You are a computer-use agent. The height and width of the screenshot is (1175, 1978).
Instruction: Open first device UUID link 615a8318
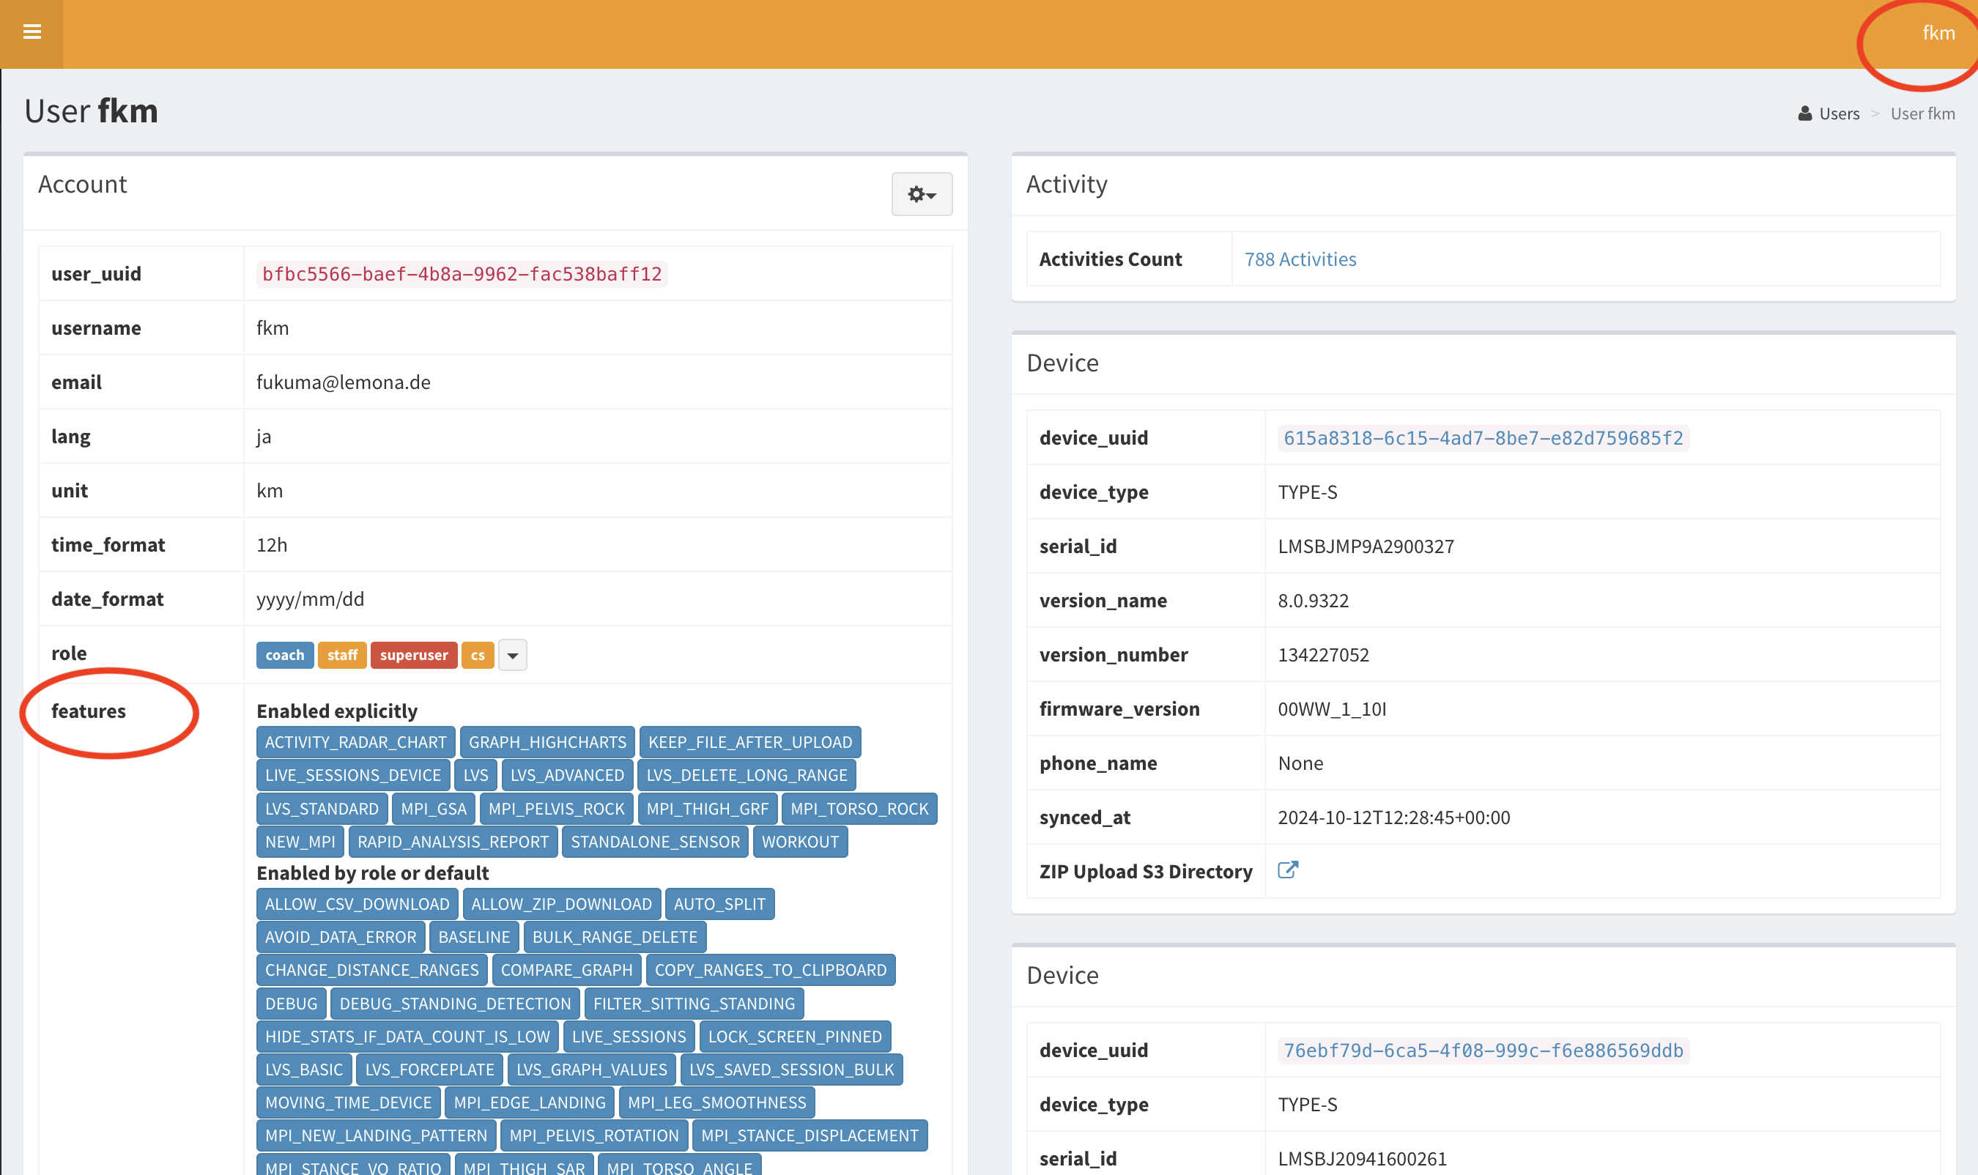point(1482,439)
